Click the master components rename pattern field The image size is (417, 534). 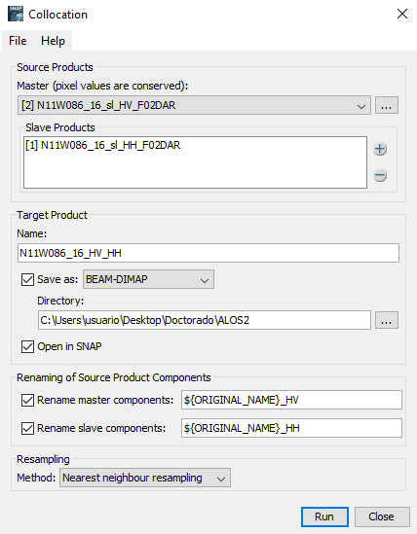click(x=291, y=400)
